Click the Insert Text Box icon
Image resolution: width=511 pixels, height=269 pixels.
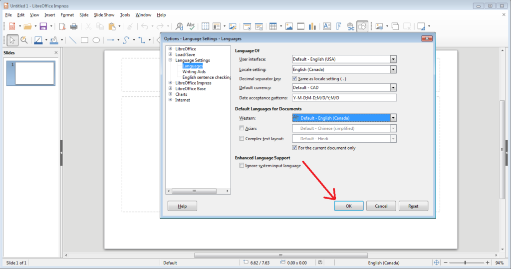[x=327, y=26]
